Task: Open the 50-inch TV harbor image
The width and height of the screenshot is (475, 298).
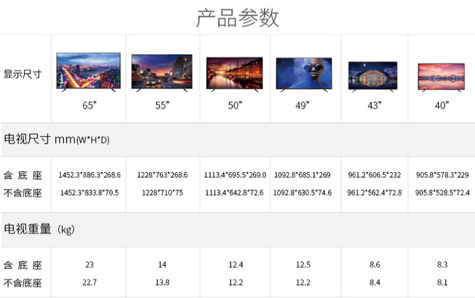Action: [x=235, y=75]
